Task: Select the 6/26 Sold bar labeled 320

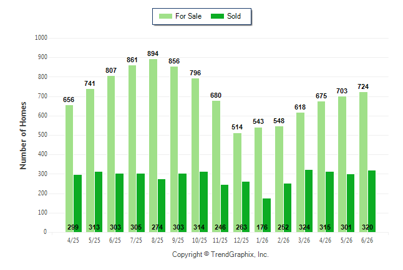Action: click(x=372, y=202)
